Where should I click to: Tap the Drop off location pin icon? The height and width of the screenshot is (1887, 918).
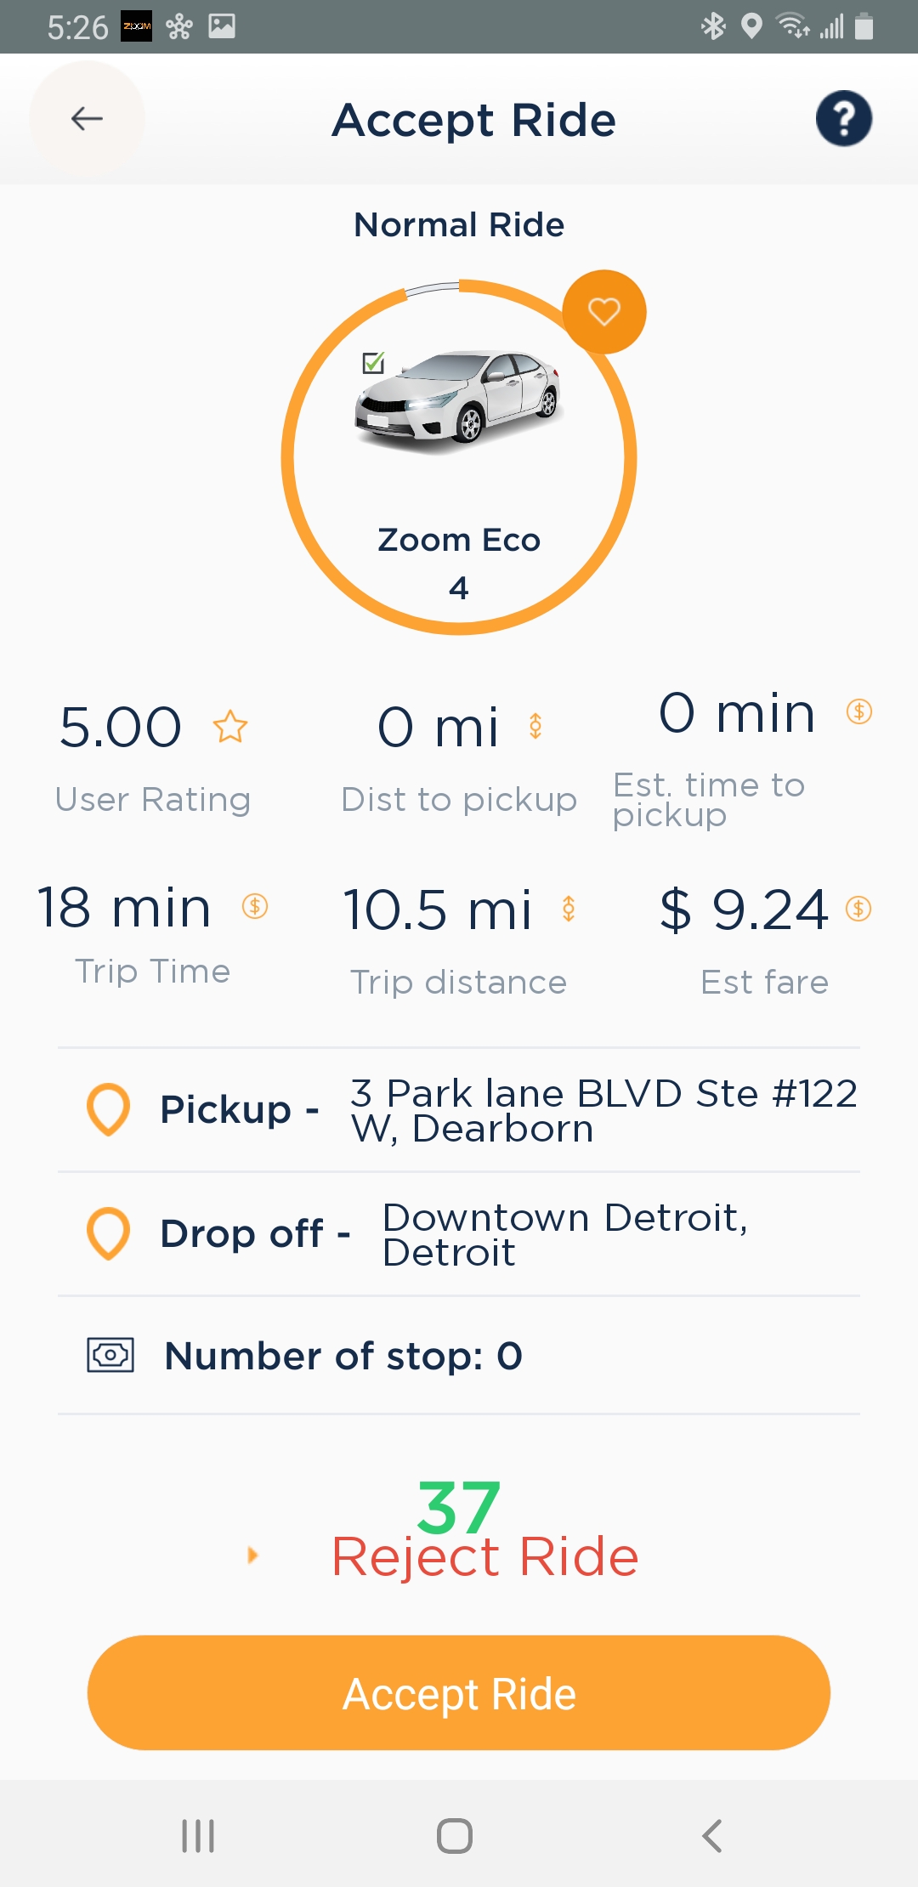(109, 1233)
